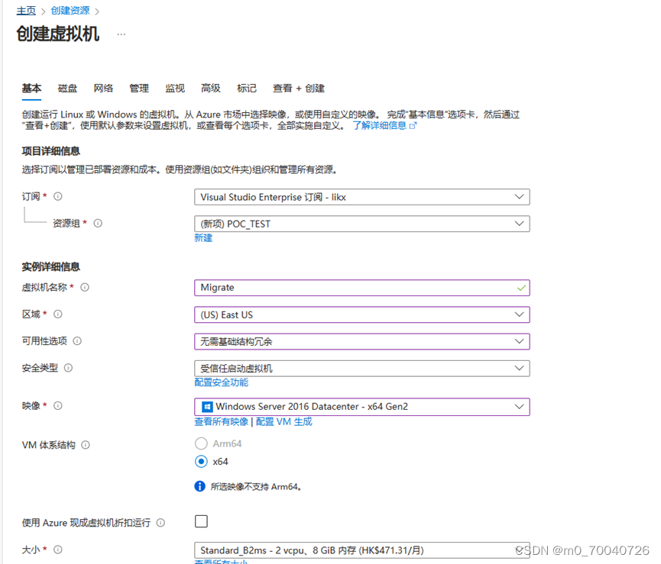Switch to the 网络 tab
Screen dimensions: 661x564
click(103, 89)
